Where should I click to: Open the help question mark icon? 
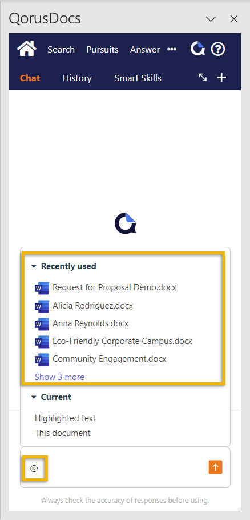click(218, 49)
